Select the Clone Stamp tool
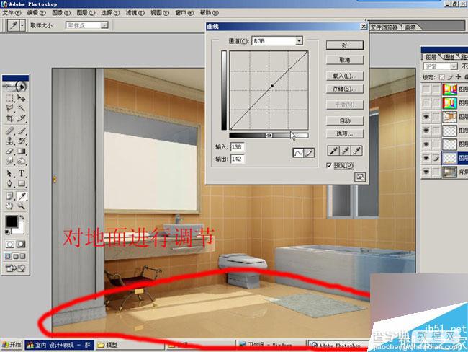Image resolution: width=468 pixels, height=352 pixels. [9, 141]
